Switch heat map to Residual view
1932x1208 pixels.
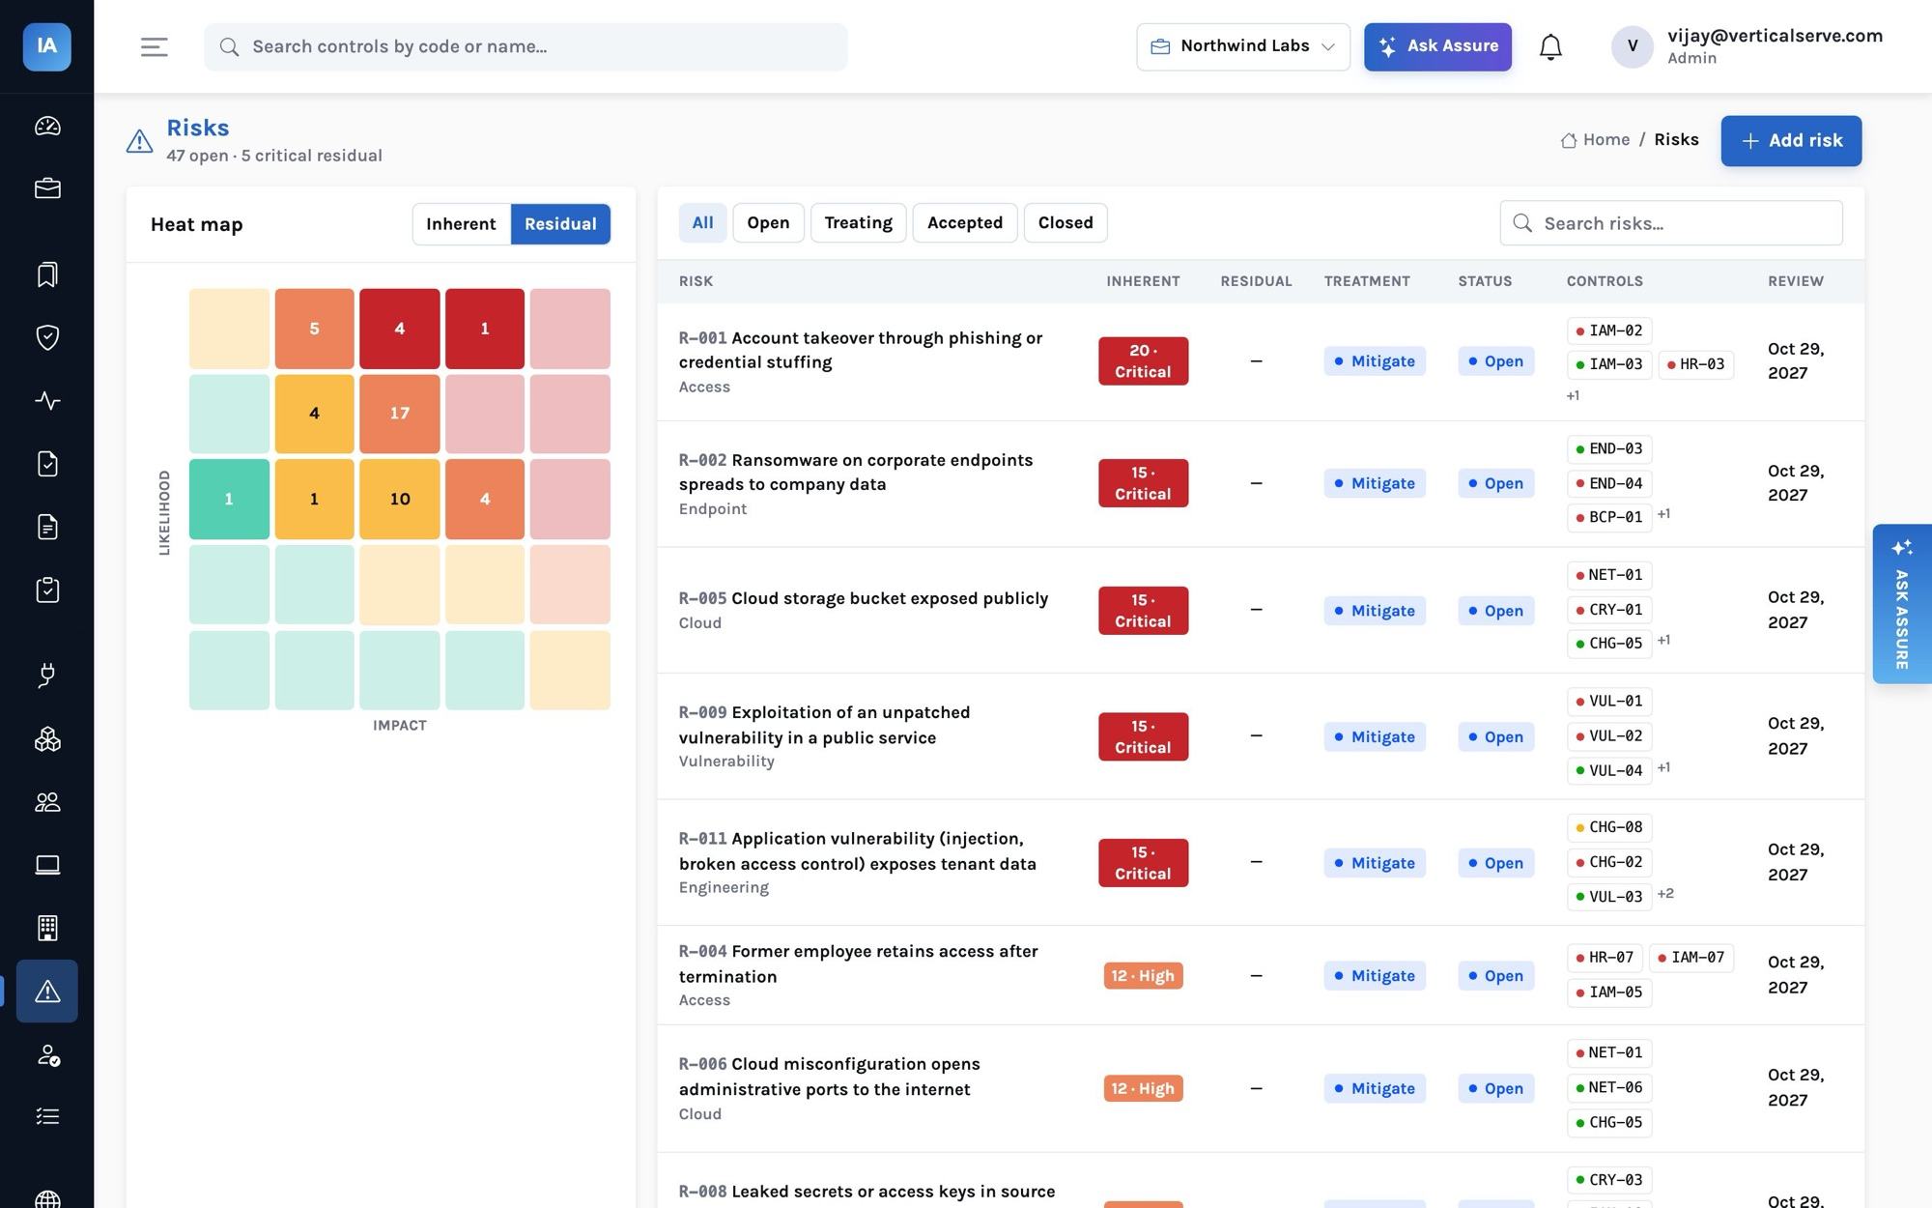point(560,224)
